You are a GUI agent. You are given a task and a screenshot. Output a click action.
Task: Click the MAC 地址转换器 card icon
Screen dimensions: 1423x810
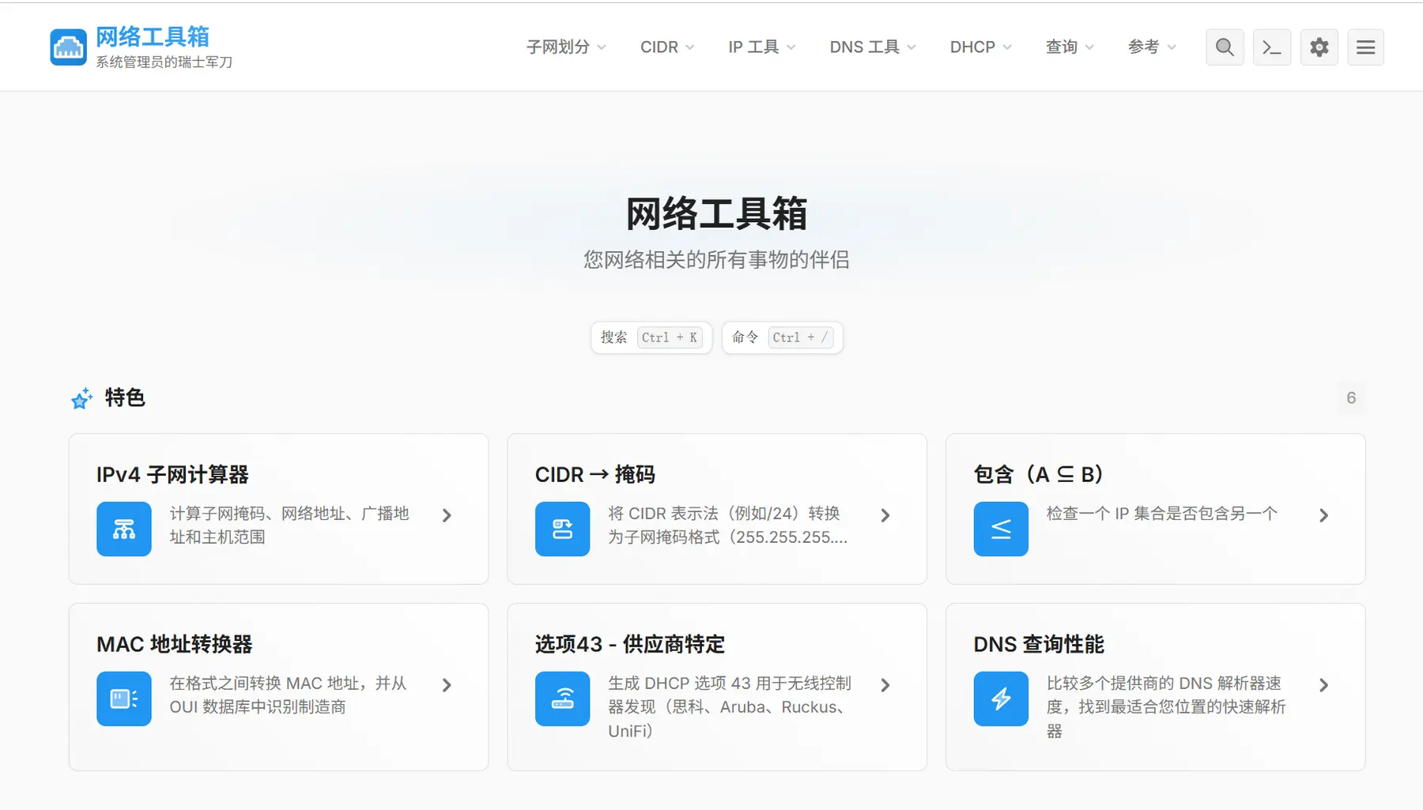point(124,699)
